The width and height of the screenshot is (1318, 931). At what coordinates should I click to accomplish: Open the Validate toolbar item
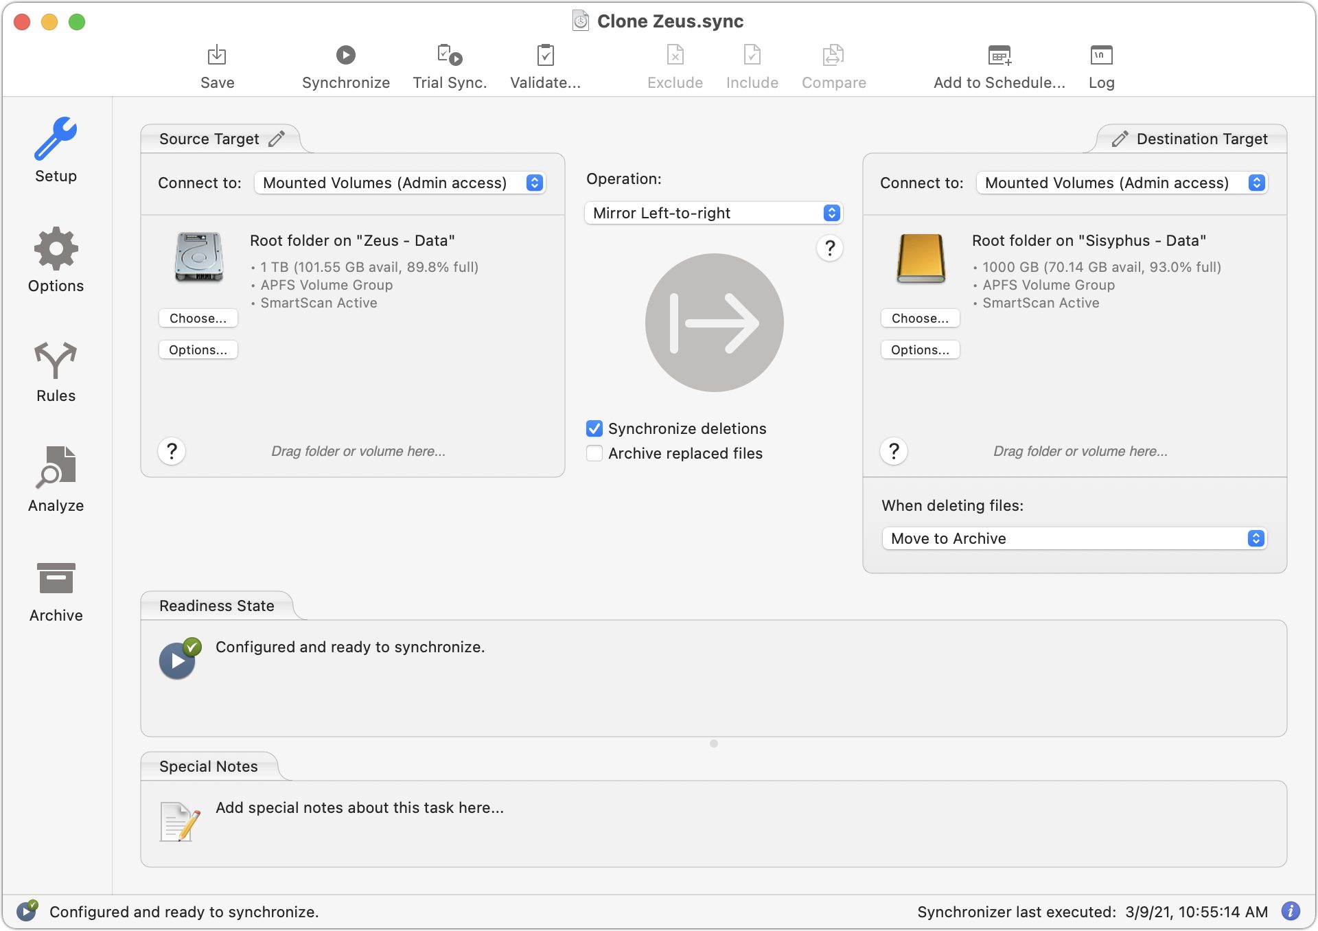coord(545,55)
